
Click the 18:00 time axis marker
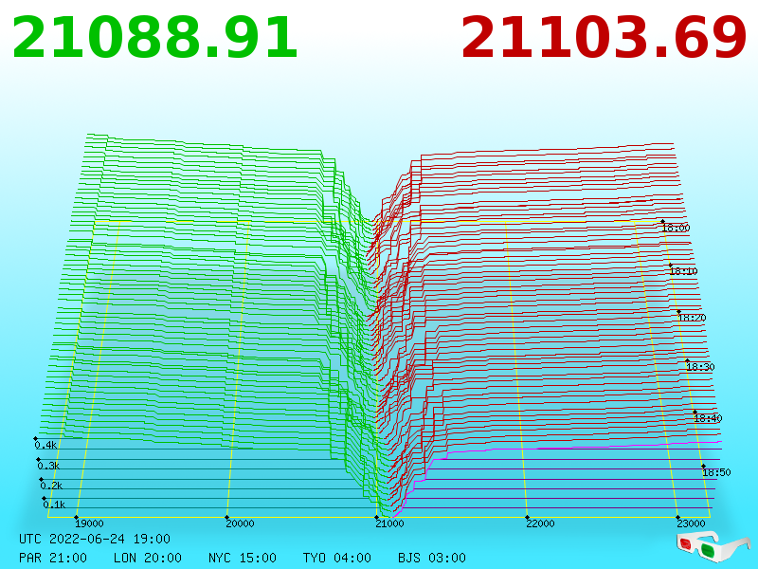pos(676,228)
